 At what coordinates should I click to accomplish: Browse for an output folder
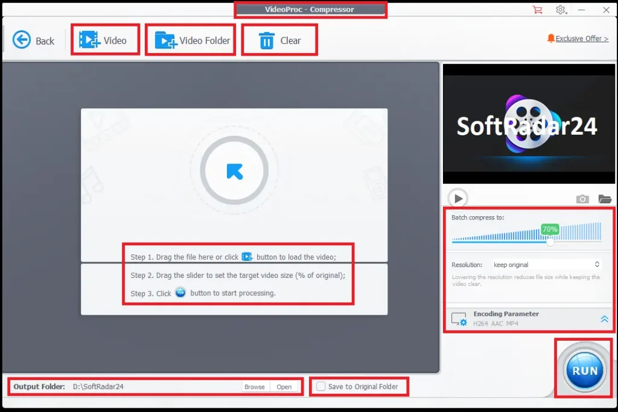click(x=255, y=387)
